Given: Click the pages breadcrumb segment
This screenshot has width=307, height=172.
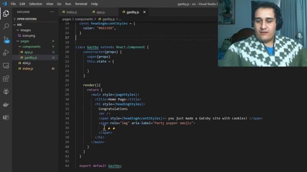Looking at the screenshot, I should tap(67, 19).
